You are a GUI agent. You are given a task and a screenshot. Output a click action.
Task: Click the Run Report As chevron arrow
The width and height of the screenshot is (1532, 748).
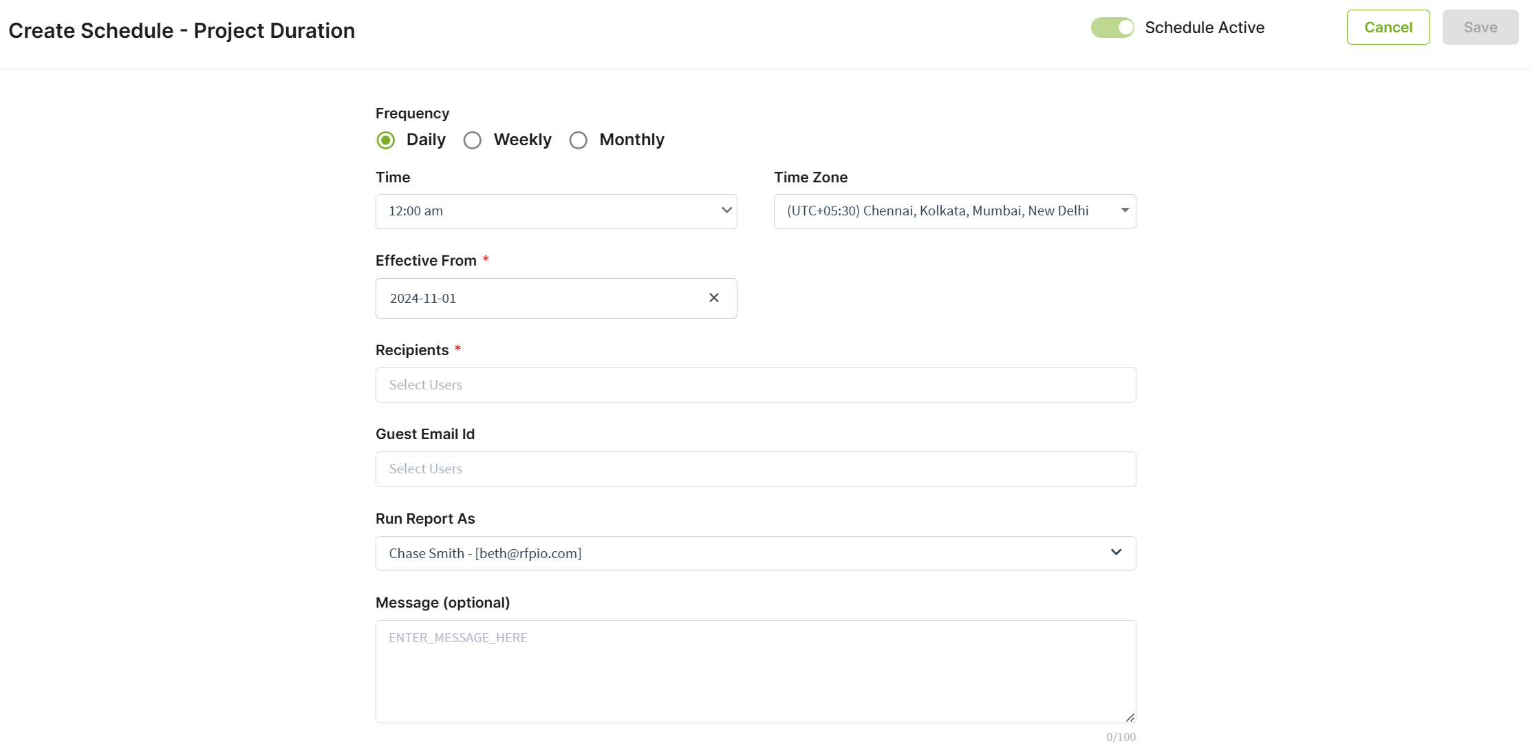coord(1116,553)
